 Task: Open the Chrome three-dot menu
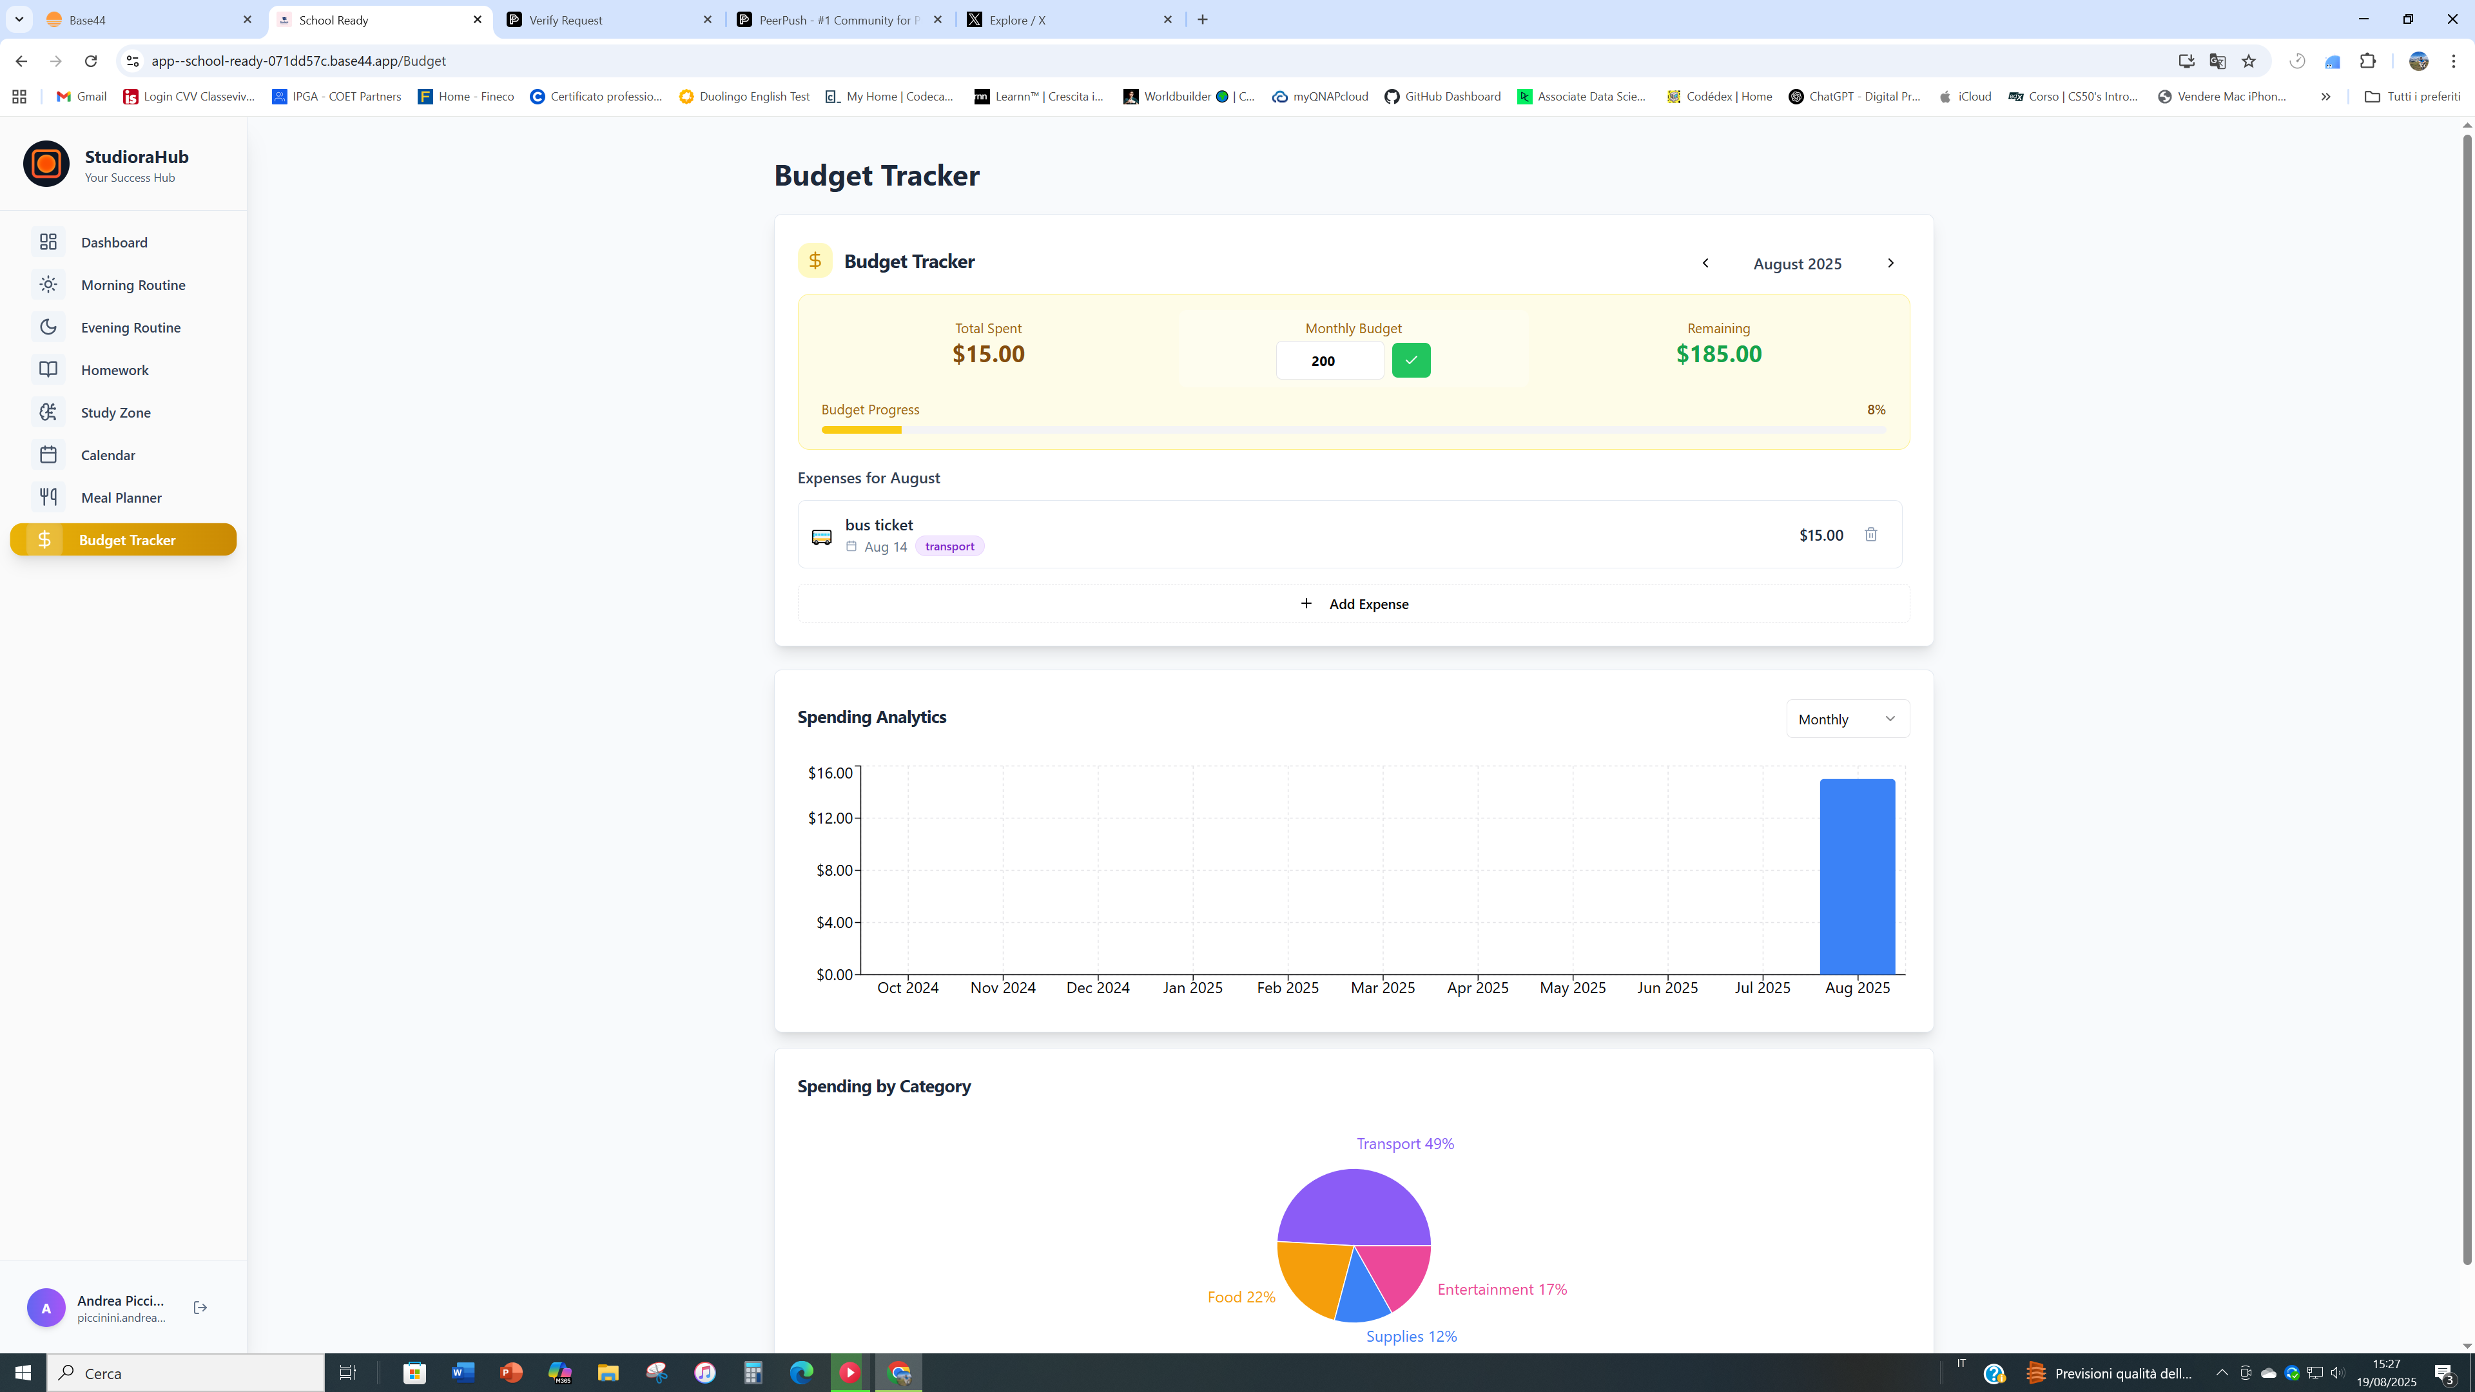click(2453, 61)
